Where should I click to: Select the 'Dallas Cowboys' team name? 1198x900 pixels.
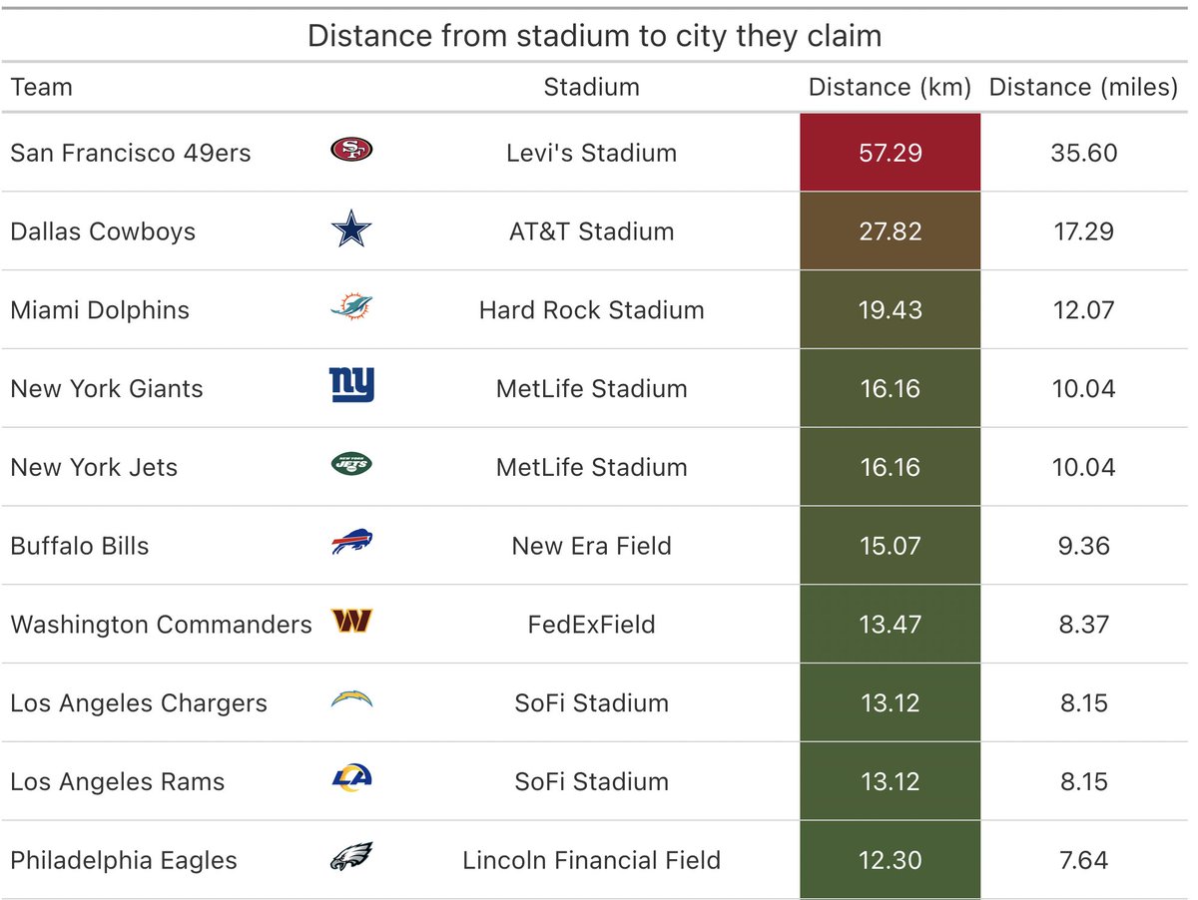pos(103,231)
